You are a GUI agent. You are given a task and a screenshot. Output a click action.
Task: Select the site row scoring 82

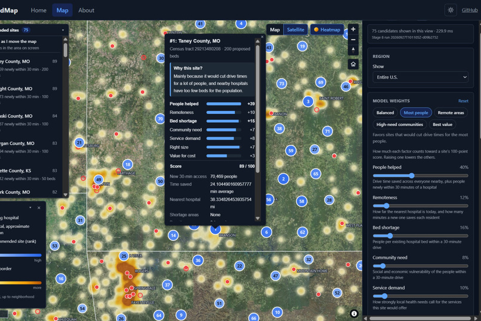(29, 192)
